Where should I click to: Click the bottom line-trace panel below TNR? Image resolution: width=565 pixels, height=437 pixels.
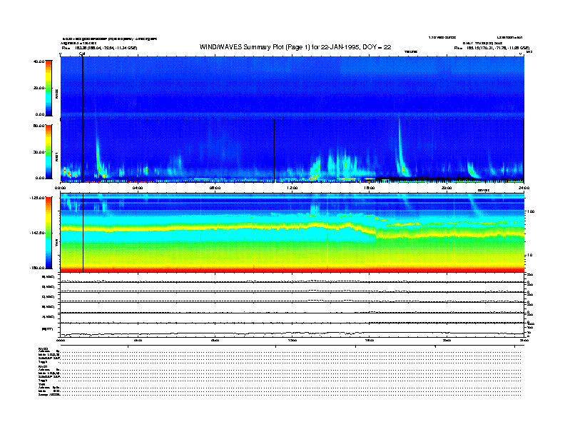292,330
